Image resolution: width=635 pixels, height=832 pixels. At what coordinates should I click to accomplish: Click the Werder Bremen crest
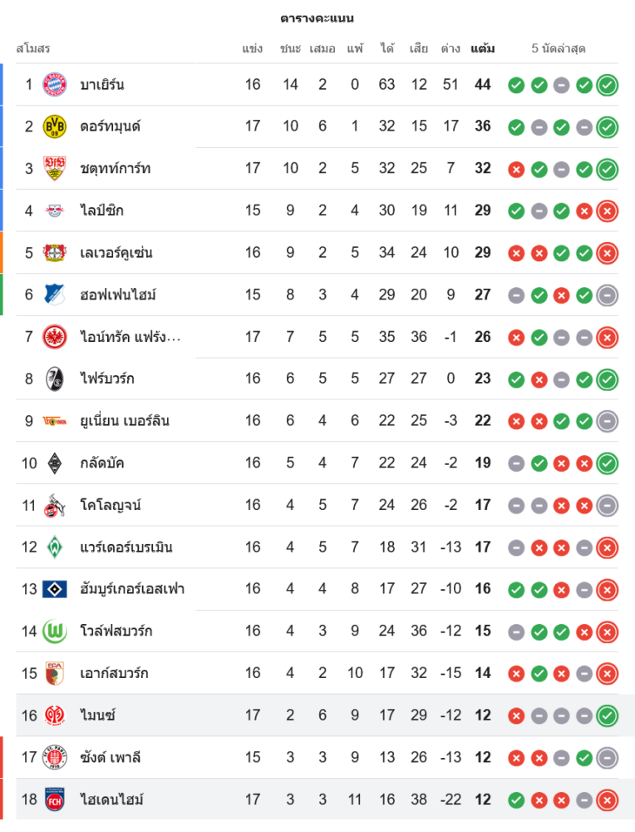[x=55, y=547]
